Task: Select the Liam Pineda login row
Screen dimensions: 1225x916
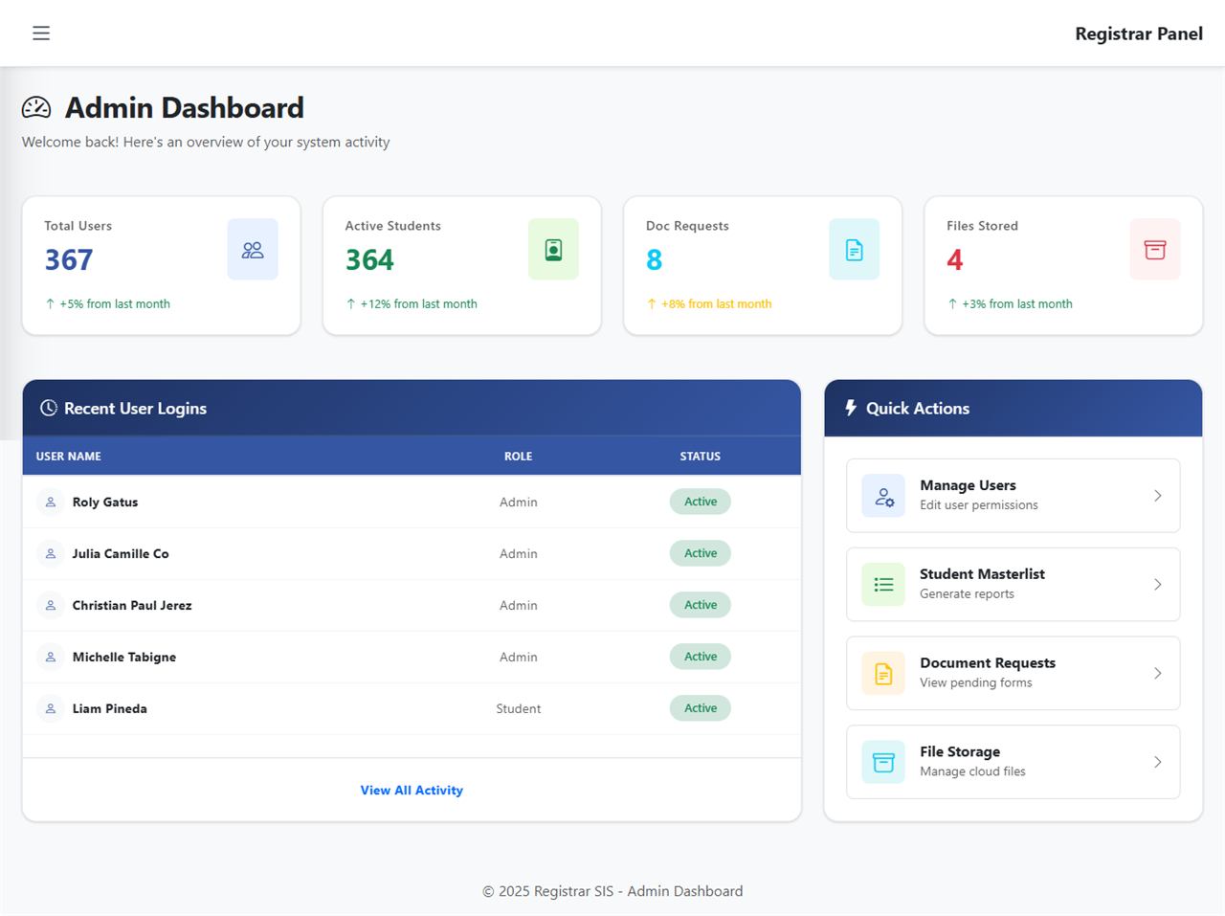Action: click(x=412, y=708)
